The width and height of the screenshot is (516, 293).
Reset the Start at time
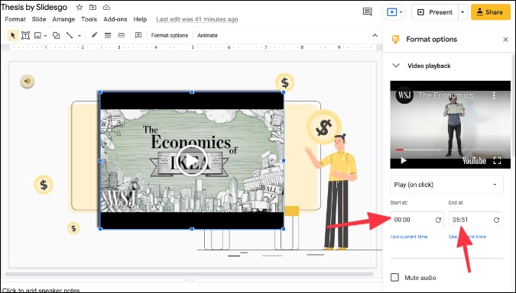(438, 220)
